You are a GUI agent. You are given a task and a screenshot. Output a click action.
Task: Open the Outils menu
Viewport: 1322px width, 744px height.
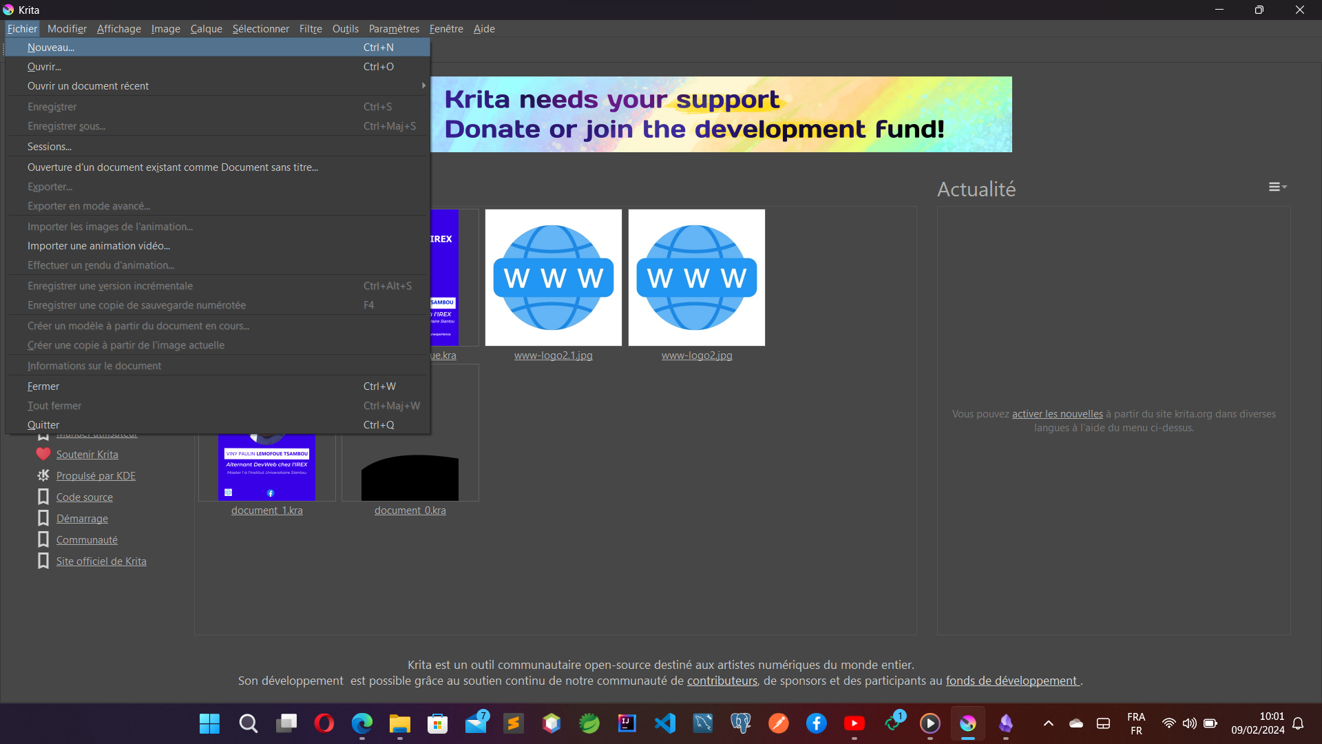tap(345, 29)
